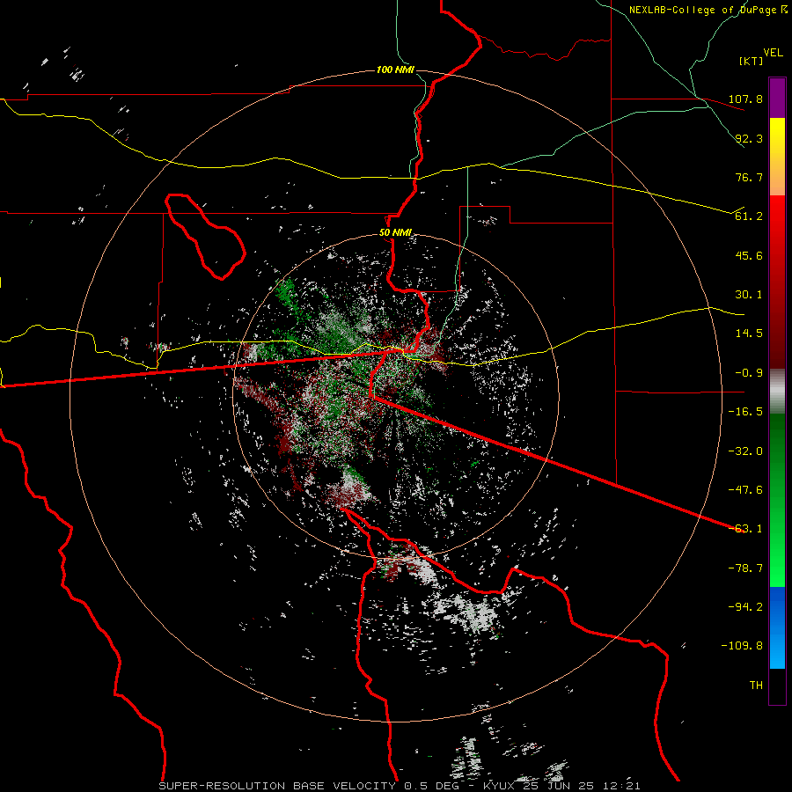792x792 pixels.
Task: Click the 14.5 velocity scale value
Action: pos(749,334)
